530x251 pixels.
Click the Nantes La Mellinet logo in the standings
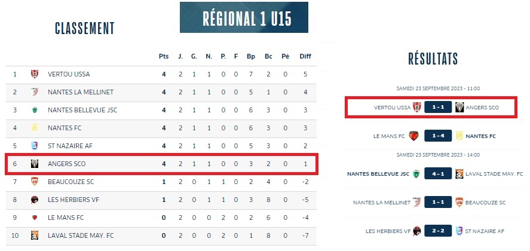pos(35,92)
